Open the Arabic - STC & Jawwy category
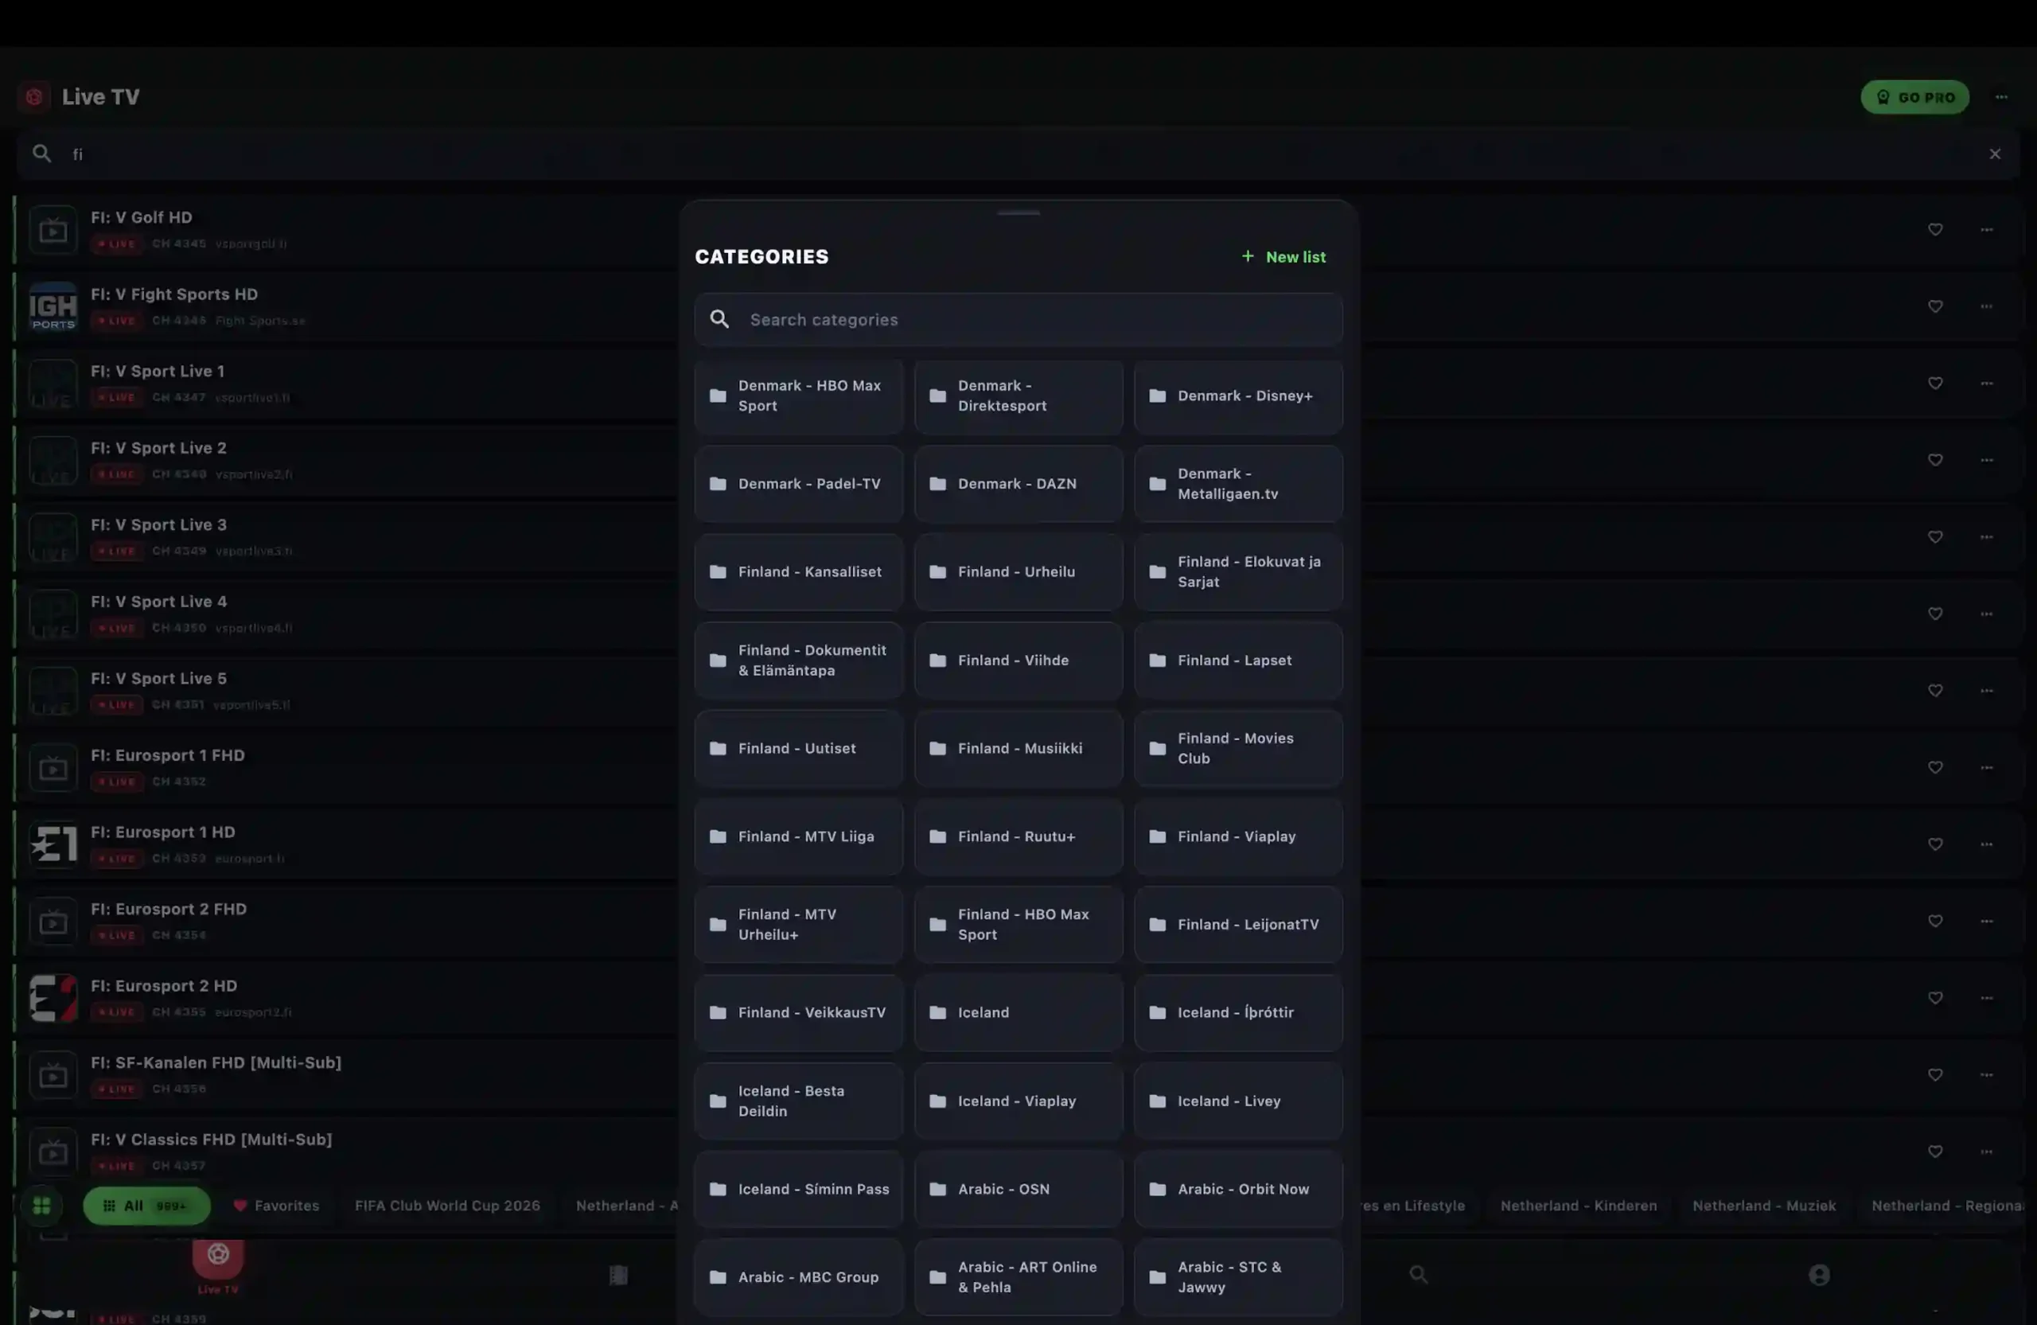 coord(1237,1277)
